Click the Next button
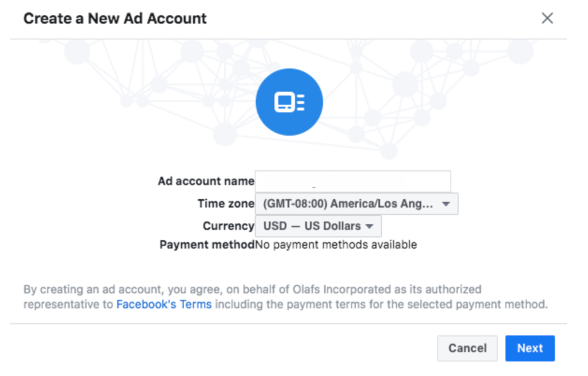This screenshot has width=588, height=376. pyautogui.click(x=530, y=348)
